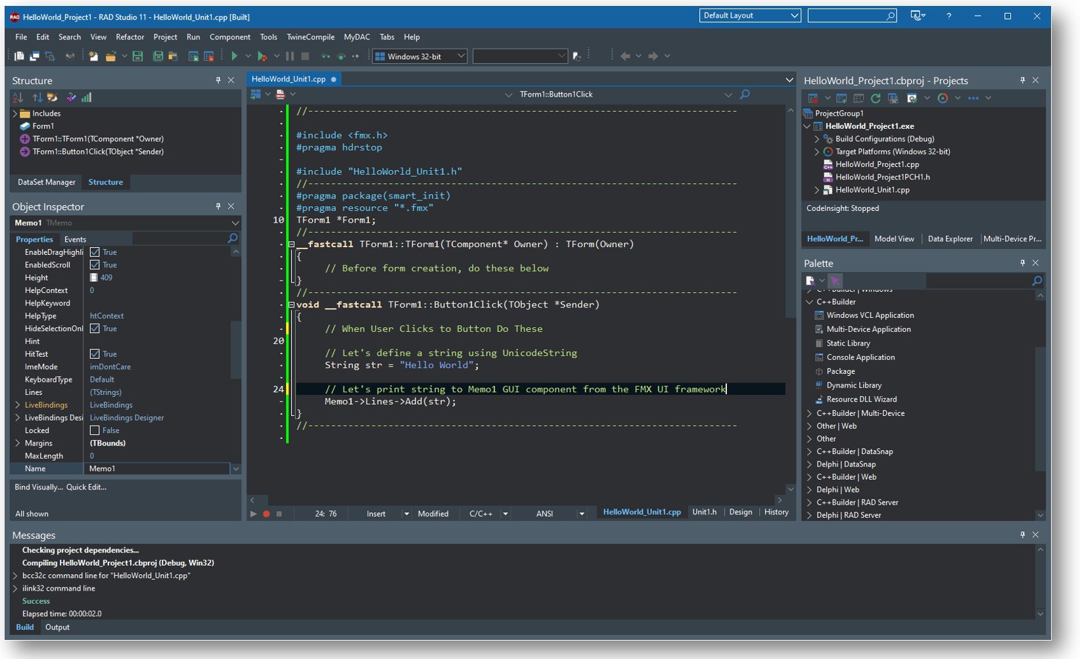Image resolution: width=1080 pixels, height=659 pixels.
Task: Click the green Save floppy icon
Action: click(137, 57)
